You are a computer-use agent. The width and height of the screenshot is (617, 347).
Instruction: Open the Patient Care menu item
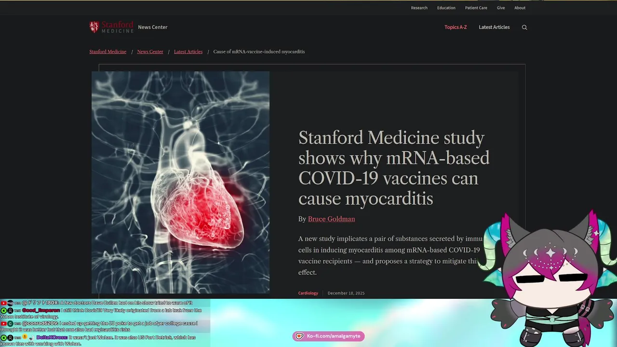click(476, 8)
